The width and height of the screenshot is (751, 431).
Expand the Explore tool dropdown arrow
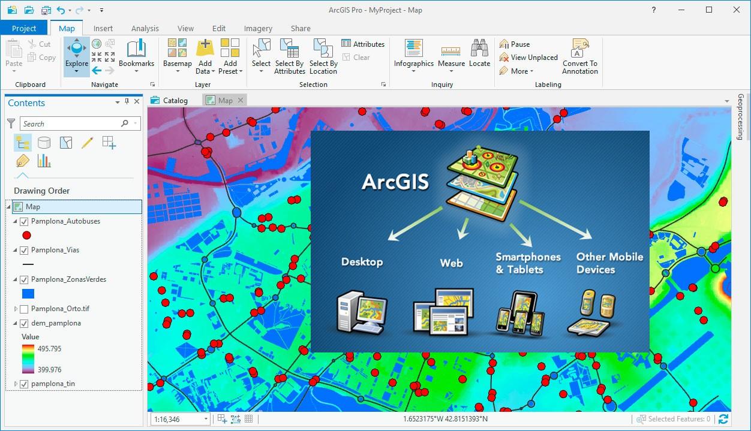click(77, 72)
